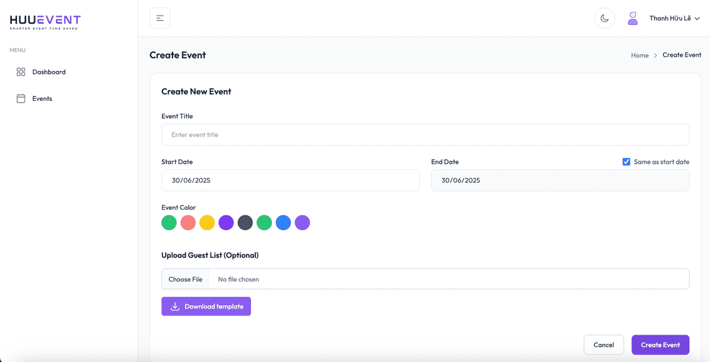Cancel the event creation
Screen dimensions: 710x362
603,345
